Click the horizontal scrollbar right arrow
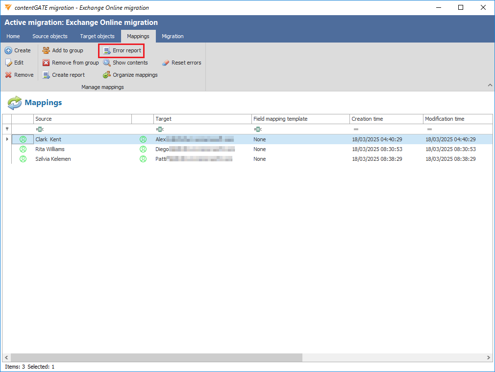The image size is (495, 372). pos(488,358)
